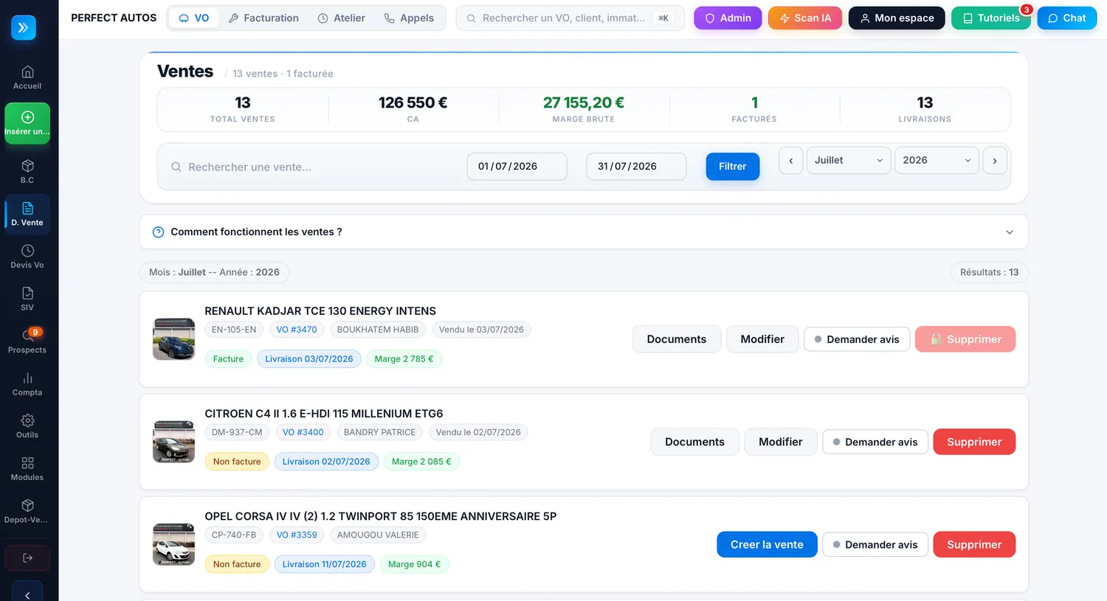Click the locked Supprimer button for Renault Kadjar
The image size is (1107, 601).
(965, 339)
